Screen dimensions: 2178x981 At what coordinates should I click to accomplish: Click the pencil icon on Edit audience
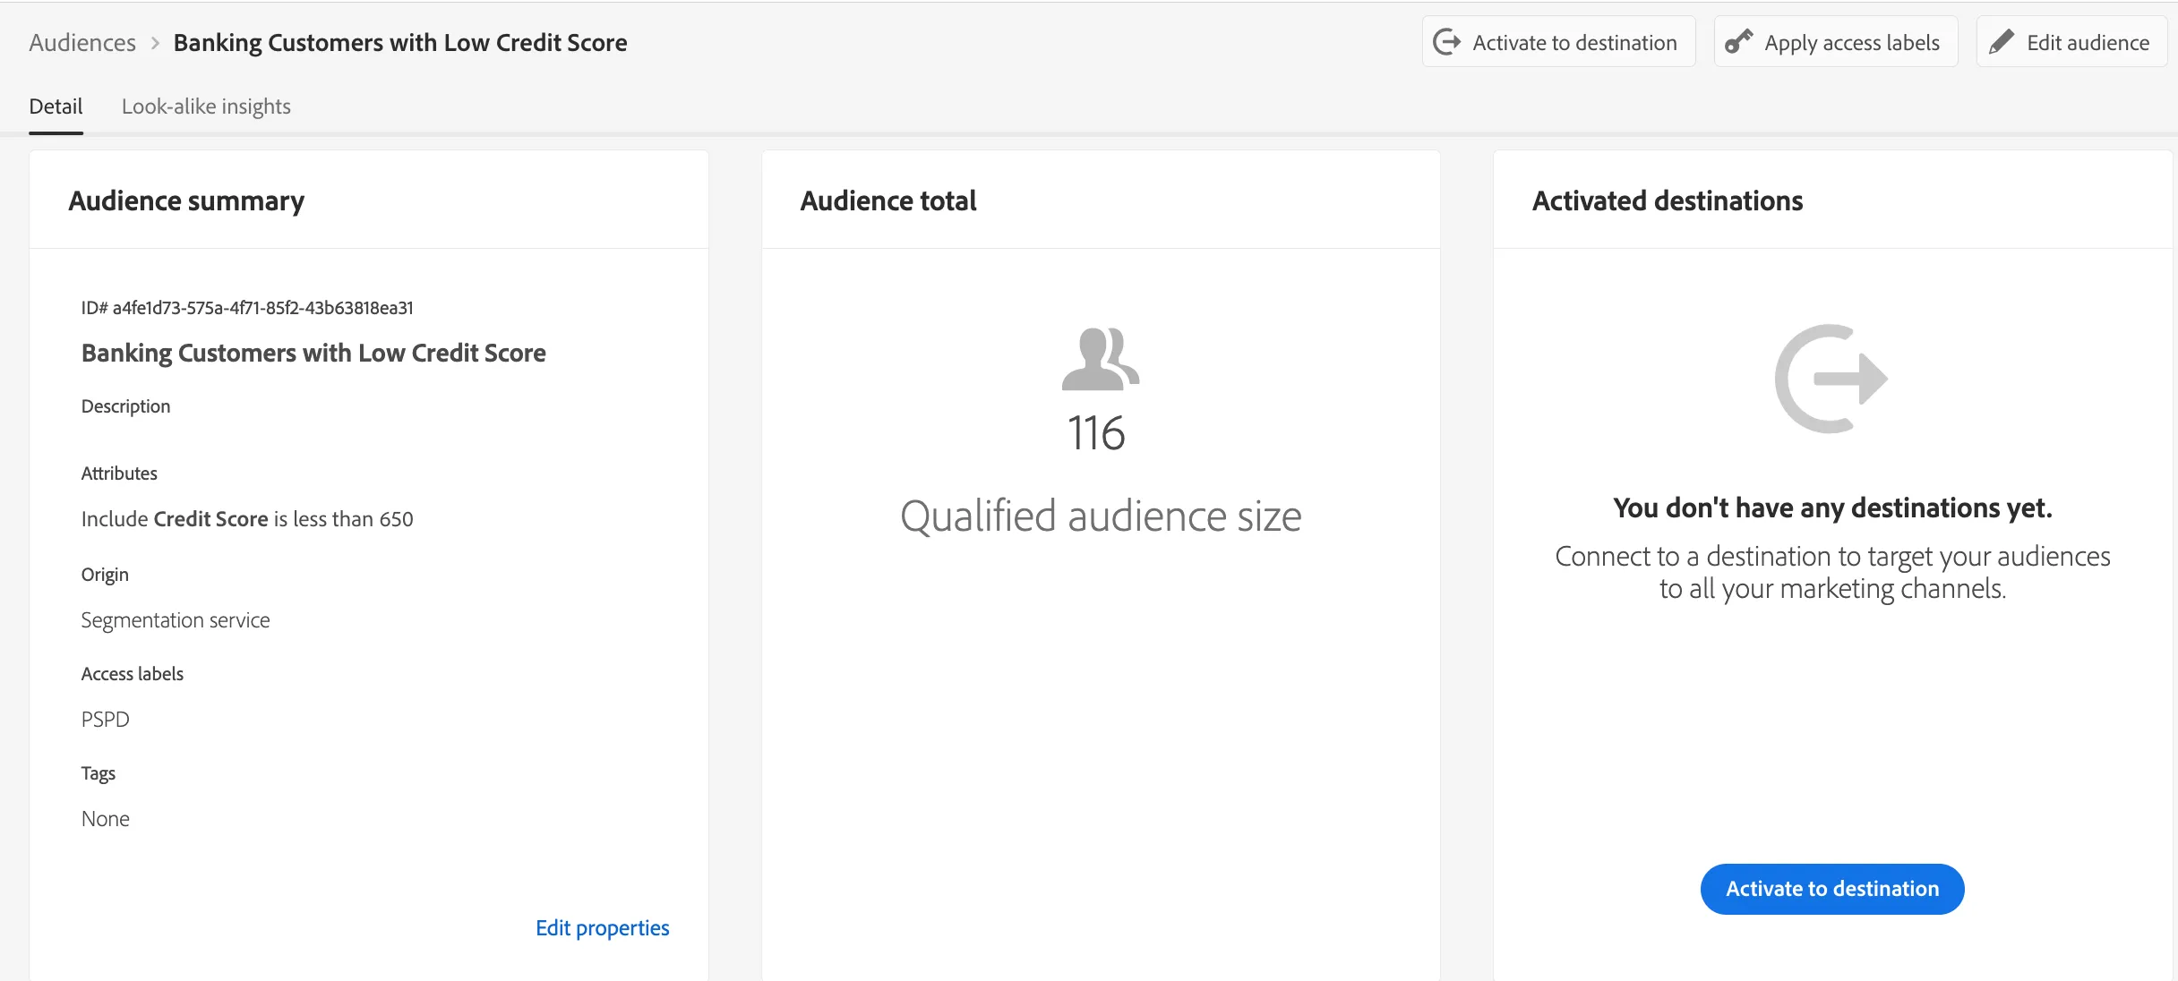coord(2002,42)
